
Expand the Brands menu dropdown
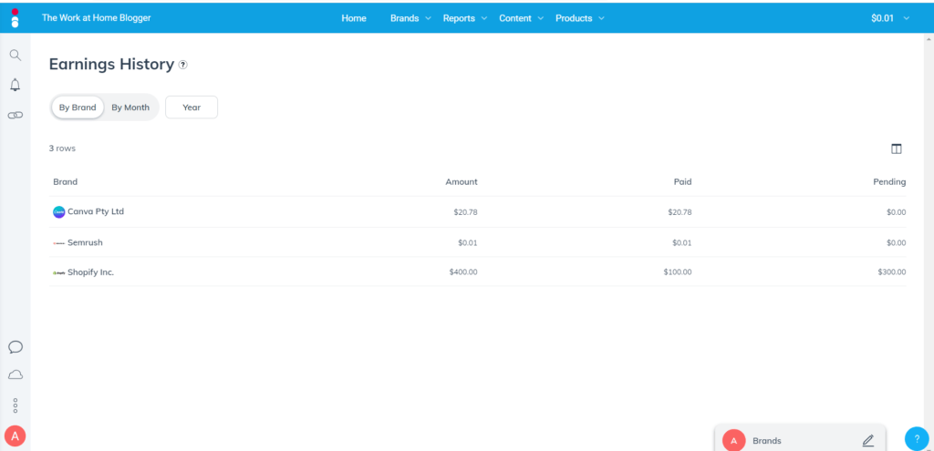click(x=410, y=18)
